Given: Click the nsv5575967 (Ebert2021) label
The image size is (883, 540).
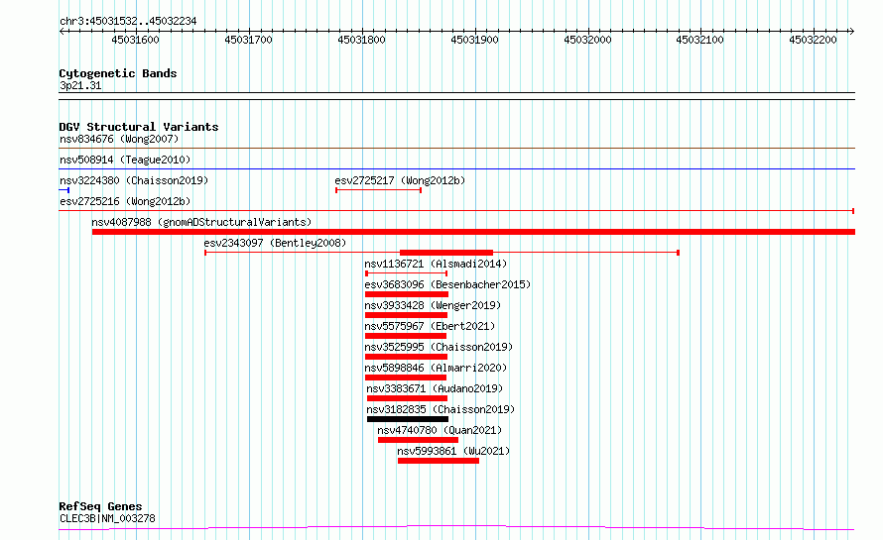Looking at the screenshot, I should point(430,326).
